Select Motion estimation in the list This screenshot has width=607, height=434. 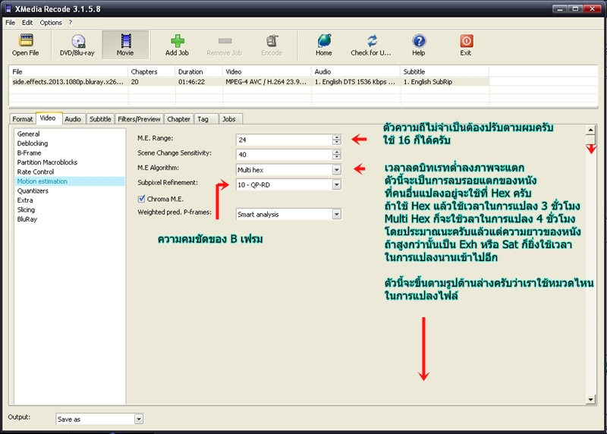pyautogui.click(x=70, y=181)
